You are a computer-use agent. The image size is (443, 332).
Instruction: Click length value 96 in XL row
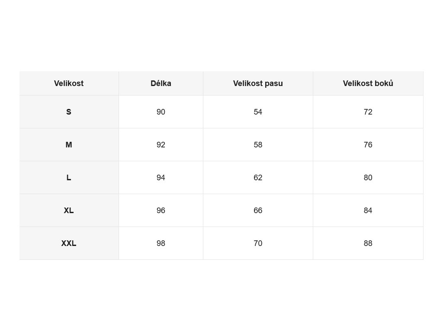[161, 211]
